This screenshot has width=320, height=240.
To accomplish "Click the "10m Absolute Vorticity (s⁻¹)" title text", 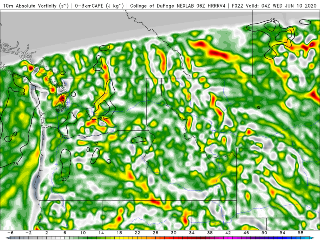I will [x=36, y=6].
